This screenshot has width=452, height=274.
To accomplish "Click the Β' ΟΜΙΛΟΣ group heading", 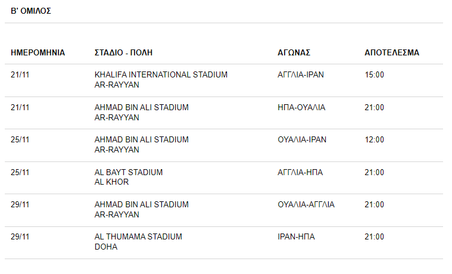I will point(31,11).
